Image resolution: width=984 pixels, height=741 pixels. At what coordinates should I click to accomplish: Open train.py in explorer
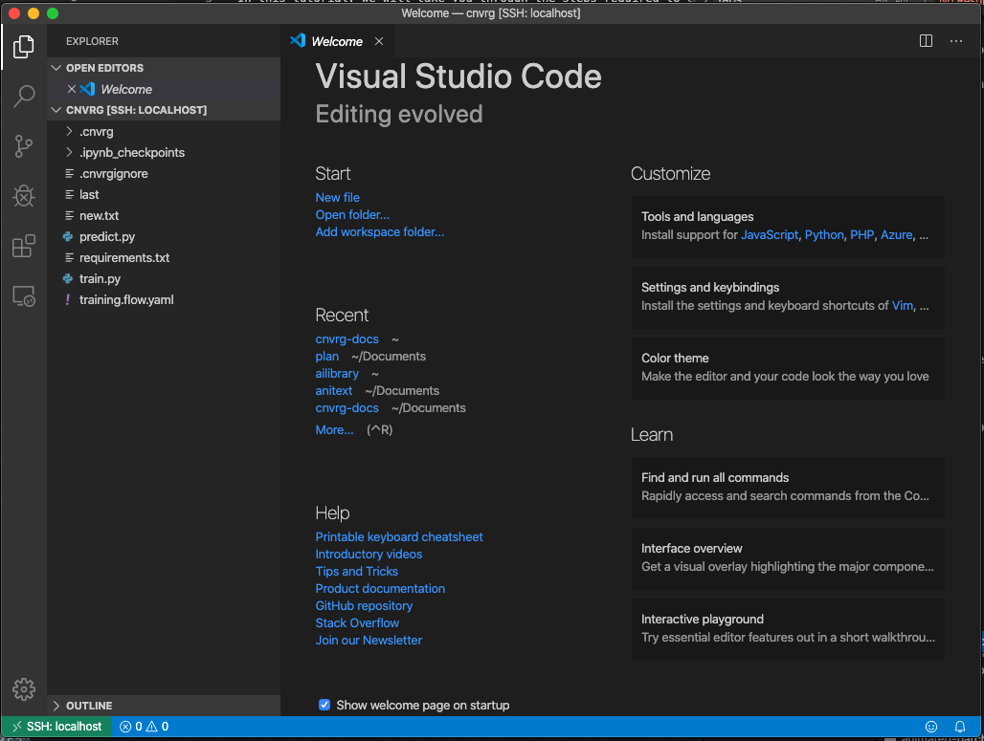[x=163, y=278]
